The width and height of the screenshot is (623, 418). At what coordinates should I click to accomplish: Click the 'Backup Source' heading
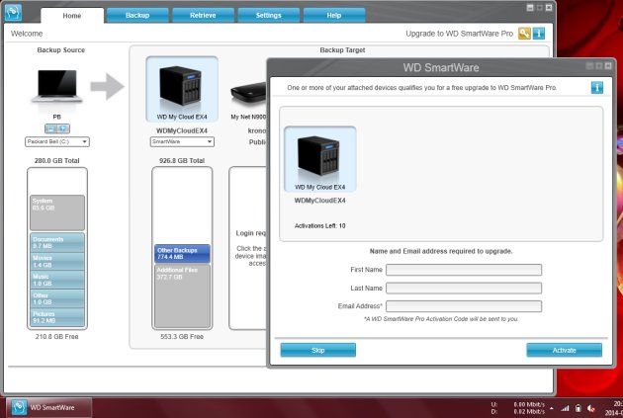(x=61, y=50)
